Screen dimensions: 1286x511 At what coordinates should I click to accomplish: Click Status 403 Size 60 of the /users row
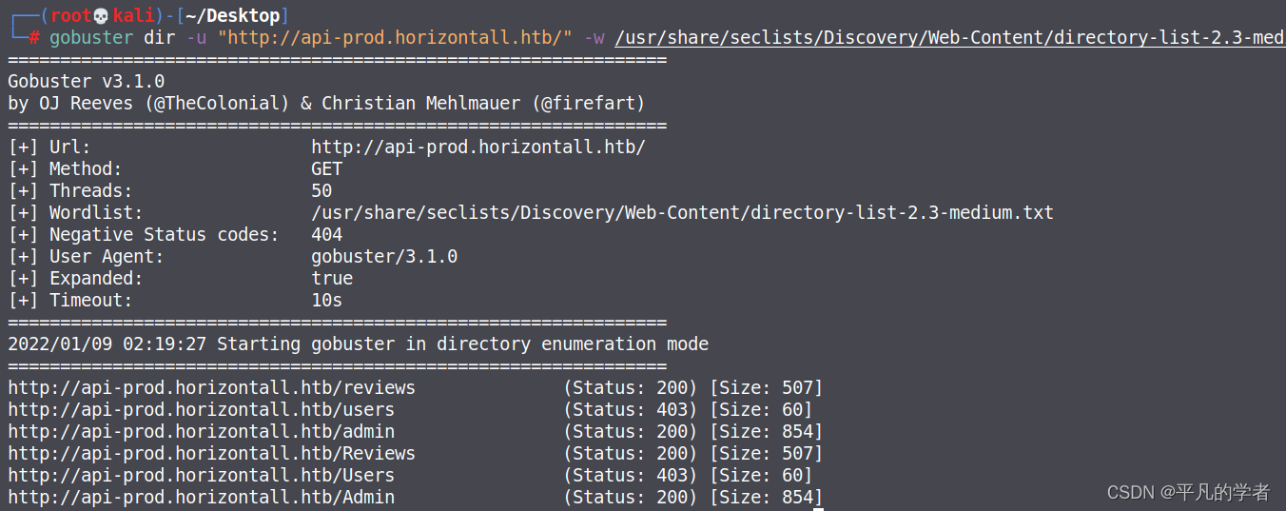[688, 410]
